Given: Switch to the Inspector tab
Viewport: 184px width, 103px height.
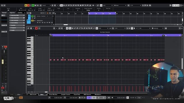Looking at the screenshot, I should click(x=12, y=13).
